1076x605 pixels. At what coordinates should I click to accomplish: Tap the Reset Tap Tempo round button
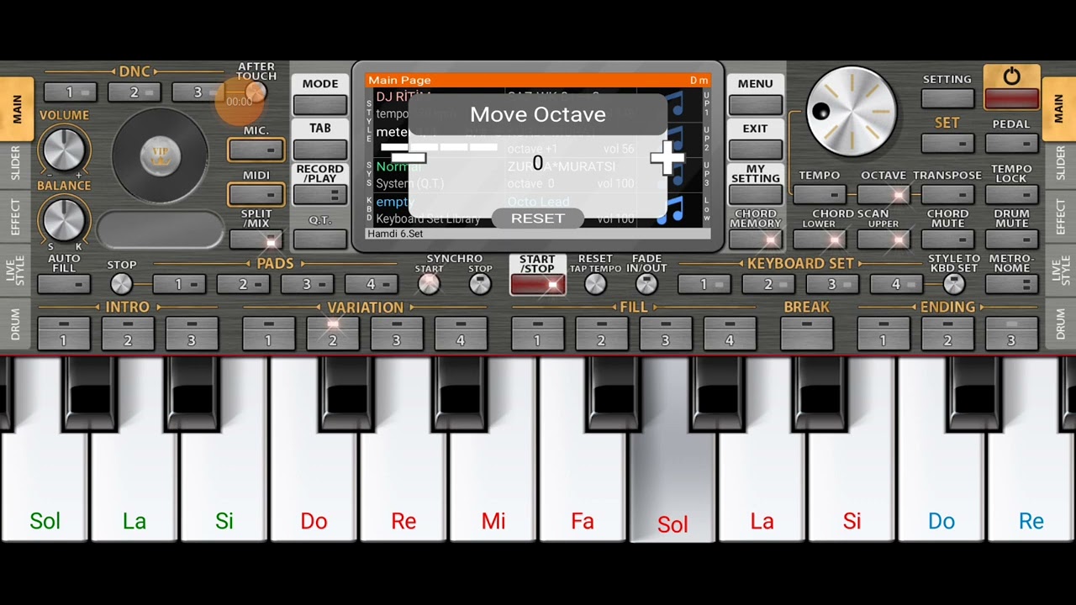(x=595, y=284)
